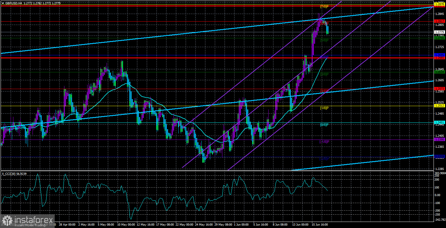Image resolution: width=446 pixels, height=228 pixels.
Task: Click the 1.2485 price axis value
Action: (439, 113)
